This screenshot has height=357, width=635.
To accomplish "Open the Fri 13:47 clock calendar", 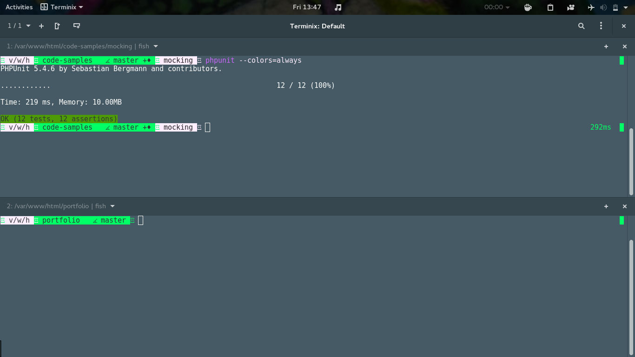I will (307, 7).
